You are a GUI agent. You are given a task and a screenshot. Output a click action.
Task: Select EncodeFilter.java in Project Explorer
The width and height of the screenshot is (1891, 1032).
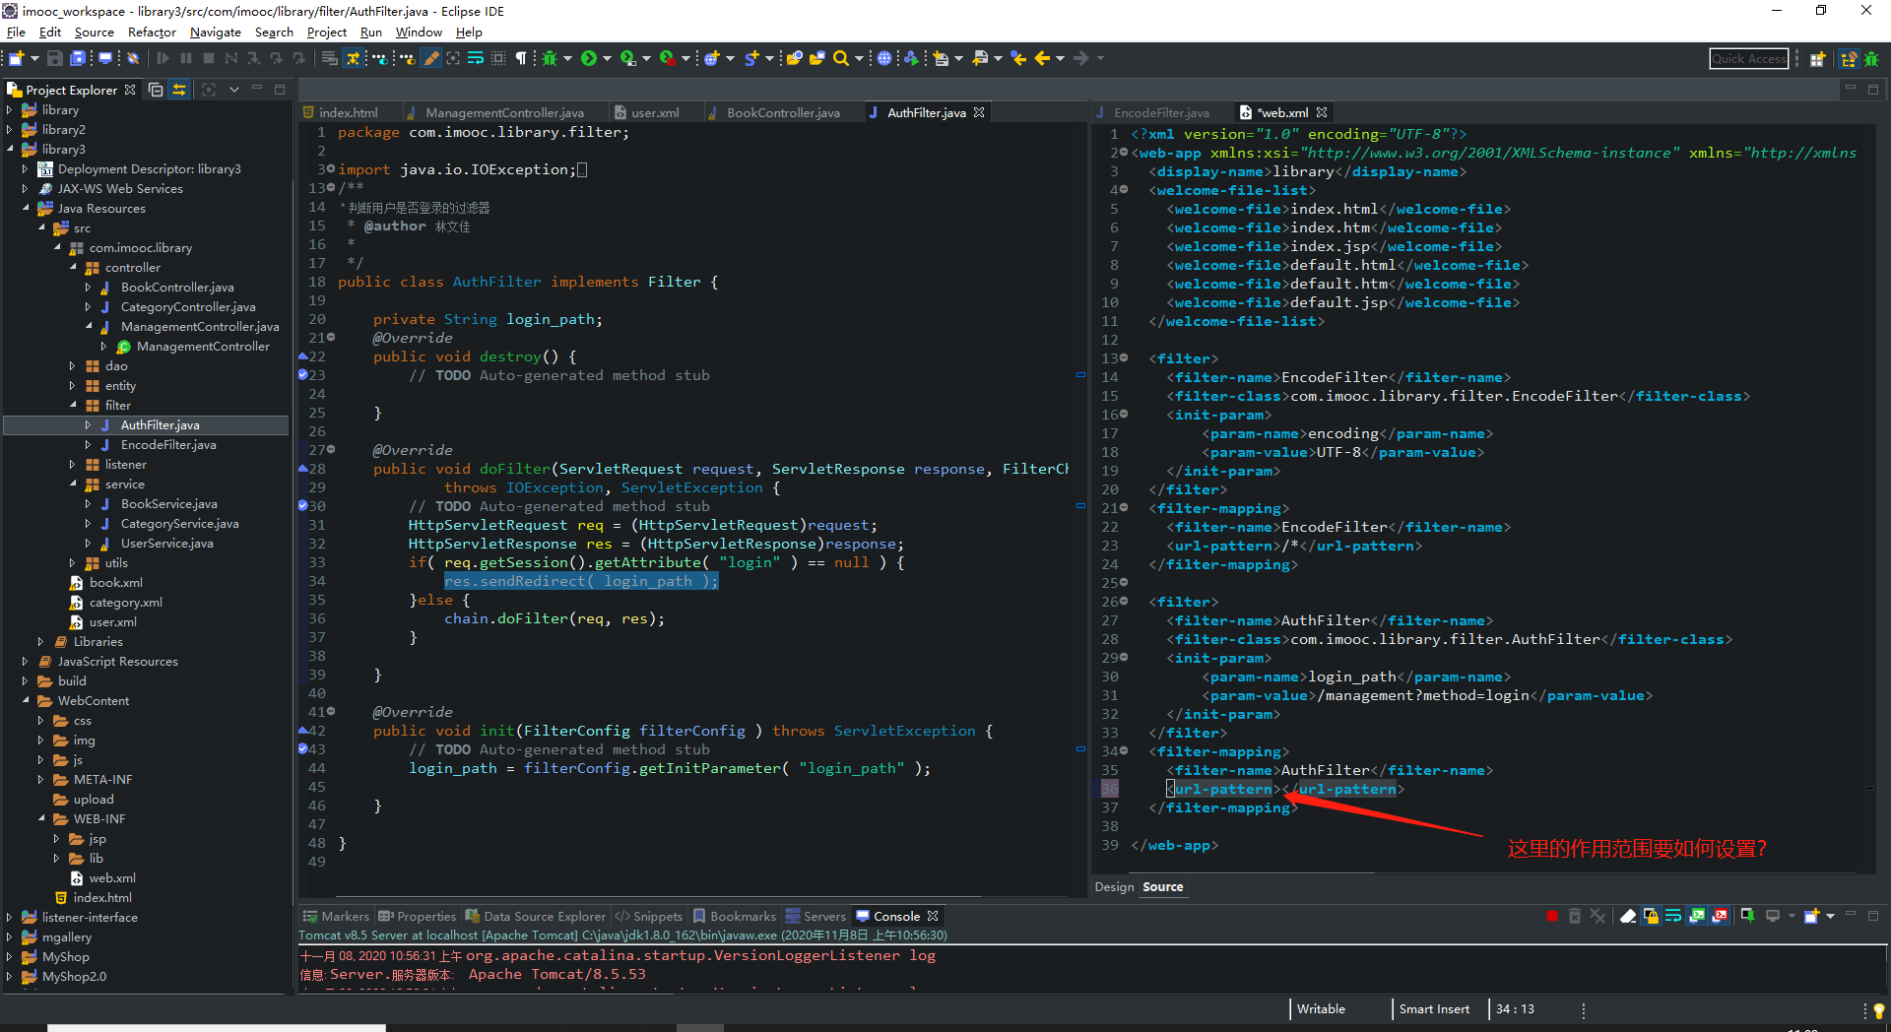click(168, 445)
